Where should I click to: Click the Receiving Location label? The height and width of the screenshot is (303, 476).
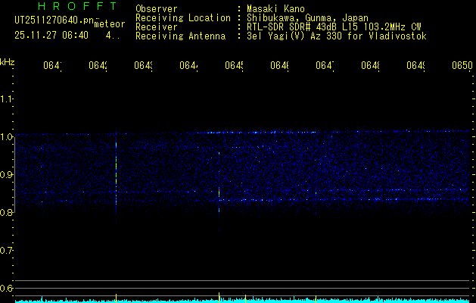(x=183, y=18)
